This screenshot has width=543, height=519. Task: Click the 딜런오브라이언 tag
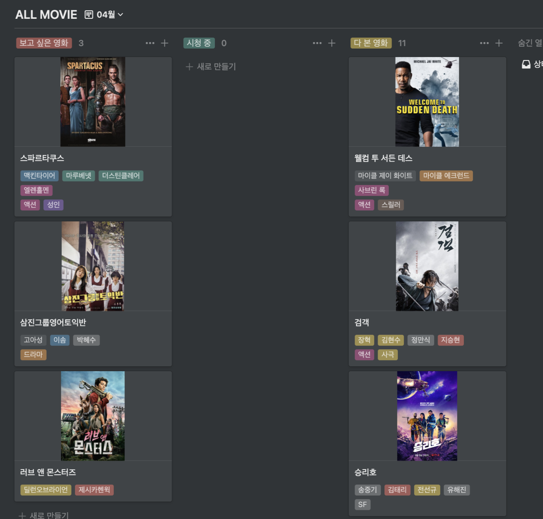click(x=46, y=490)
